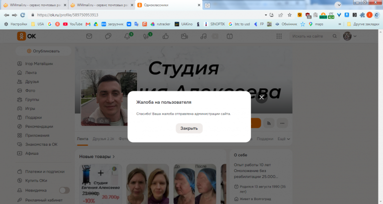The image size is (383, 204).
Task: Open the video camera icon in header
Action: (185, 36)
